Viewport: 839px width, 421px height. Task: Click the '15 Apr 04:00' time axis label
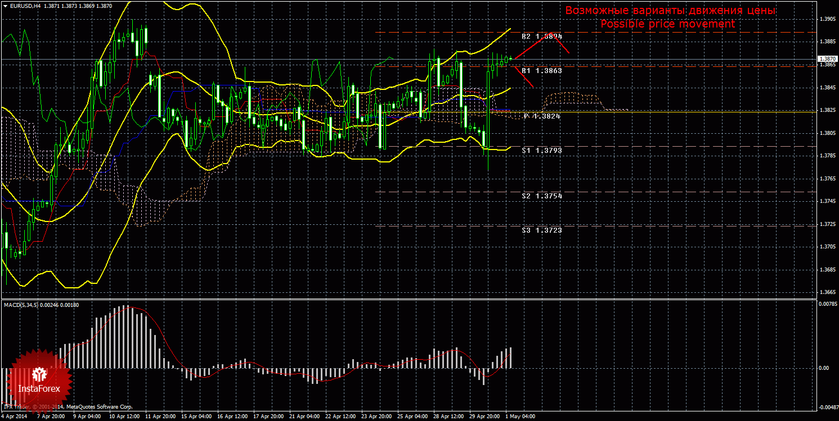(x=196, y=417)
